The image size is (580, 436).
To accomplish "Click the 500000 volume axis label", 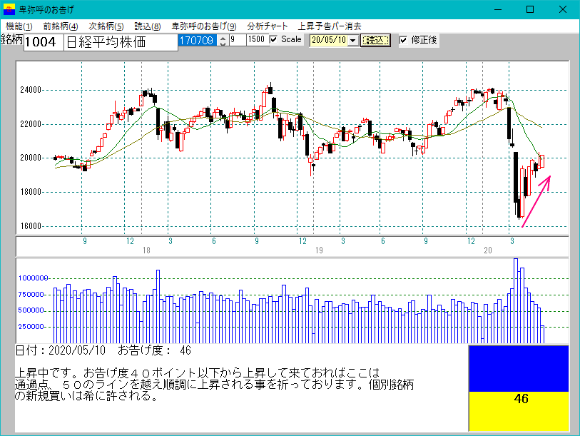I will pyautogui.click(x=31, y=310).
